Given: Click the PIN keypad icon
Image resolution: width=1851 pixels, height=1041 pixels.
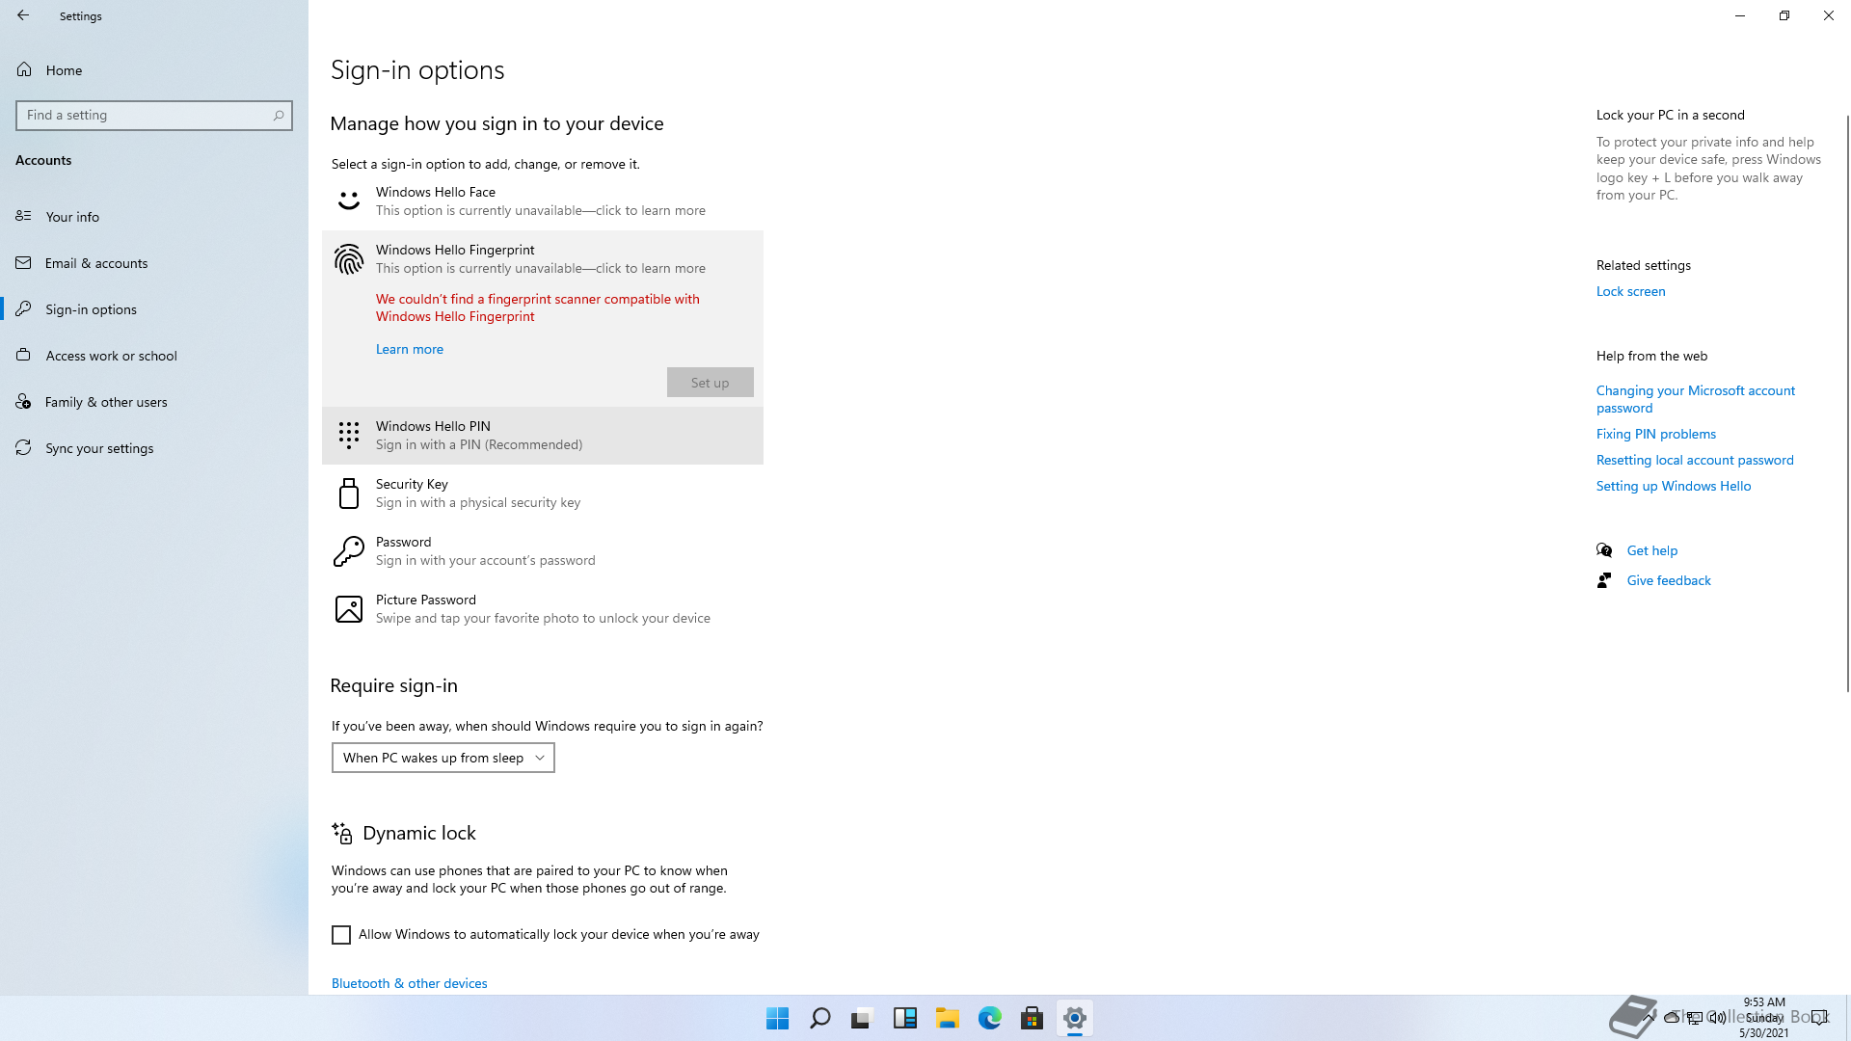Looking at the screenshot, I should 348,436.
